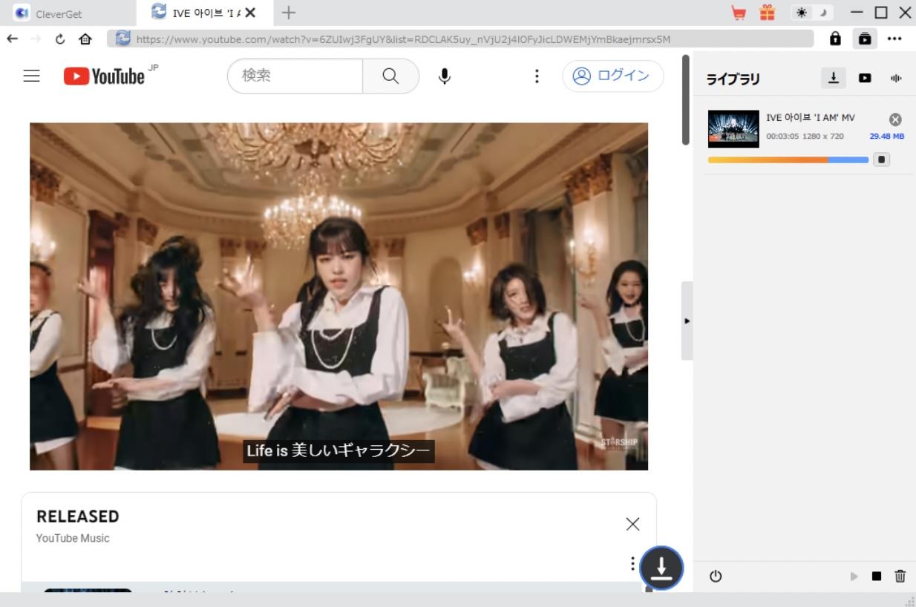
Task: Show the downloading tab in library
Action: 833,78
